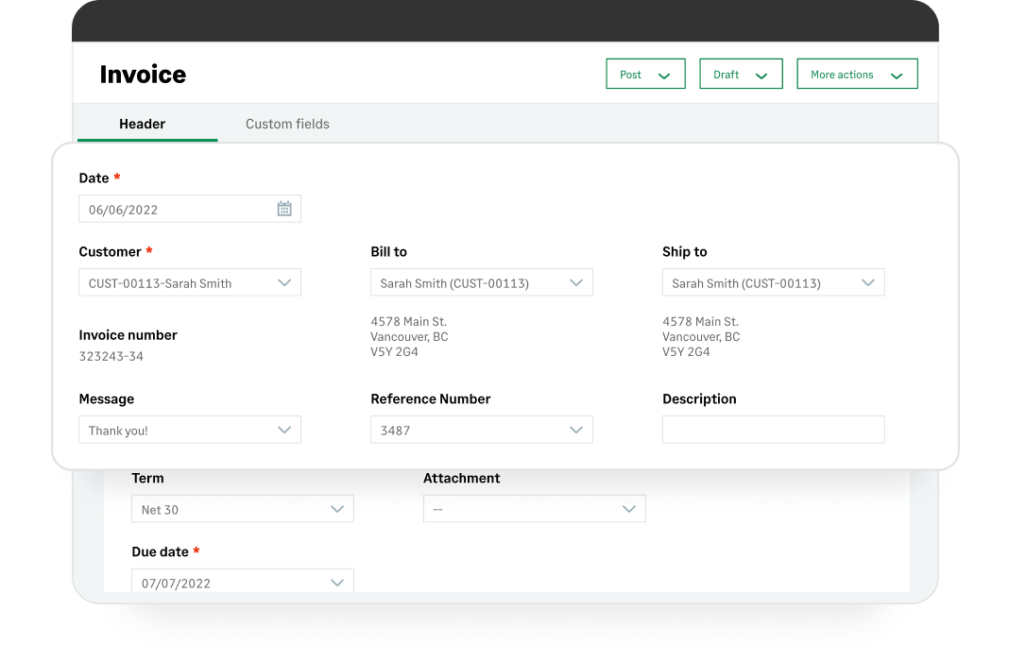Click the More actions button
The height and width of the screenshot is (661, 1009).
(841, 73)
